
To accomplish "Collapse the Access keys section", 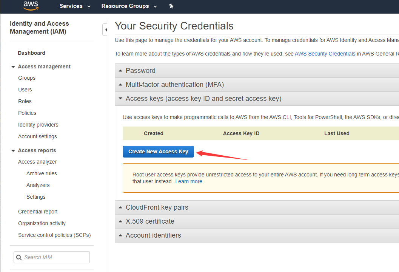I will (x=203, y=99).
